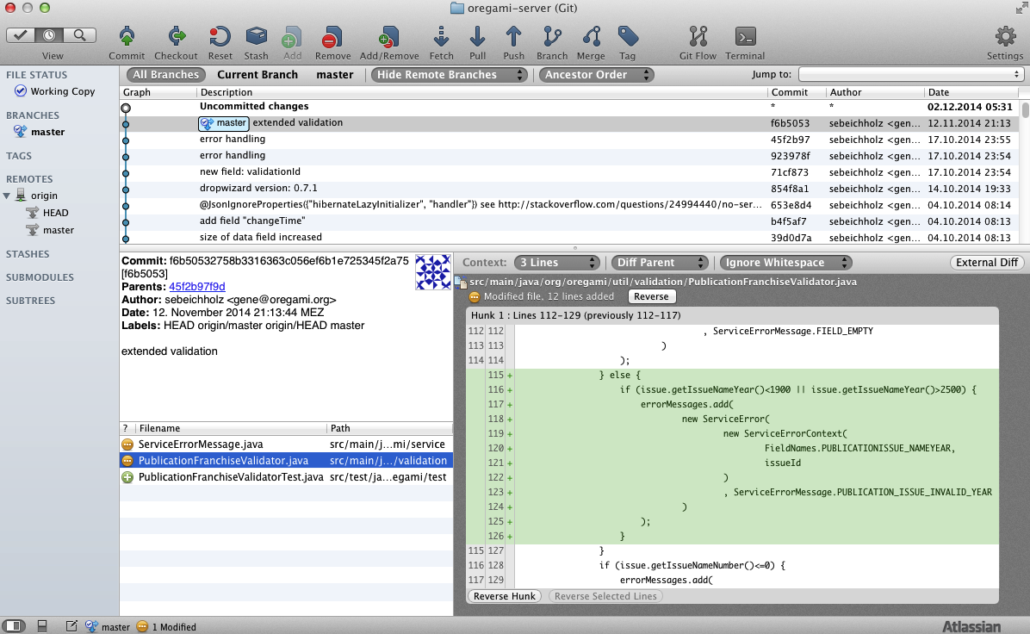1030x634 pixels.
Task: Click the Reverse Hunk button
Action: (x=505, y=597)
